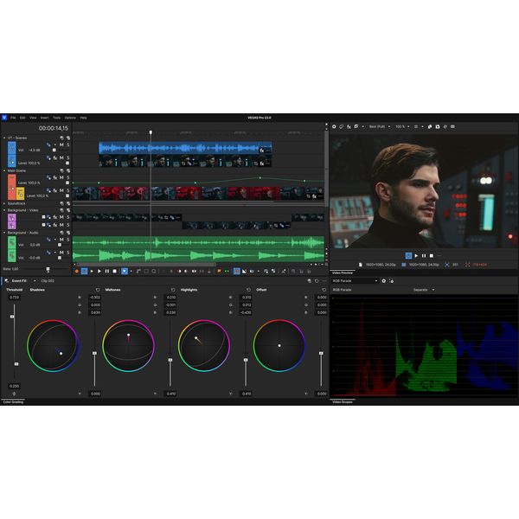Open the Tools menu

click(57, 118)
